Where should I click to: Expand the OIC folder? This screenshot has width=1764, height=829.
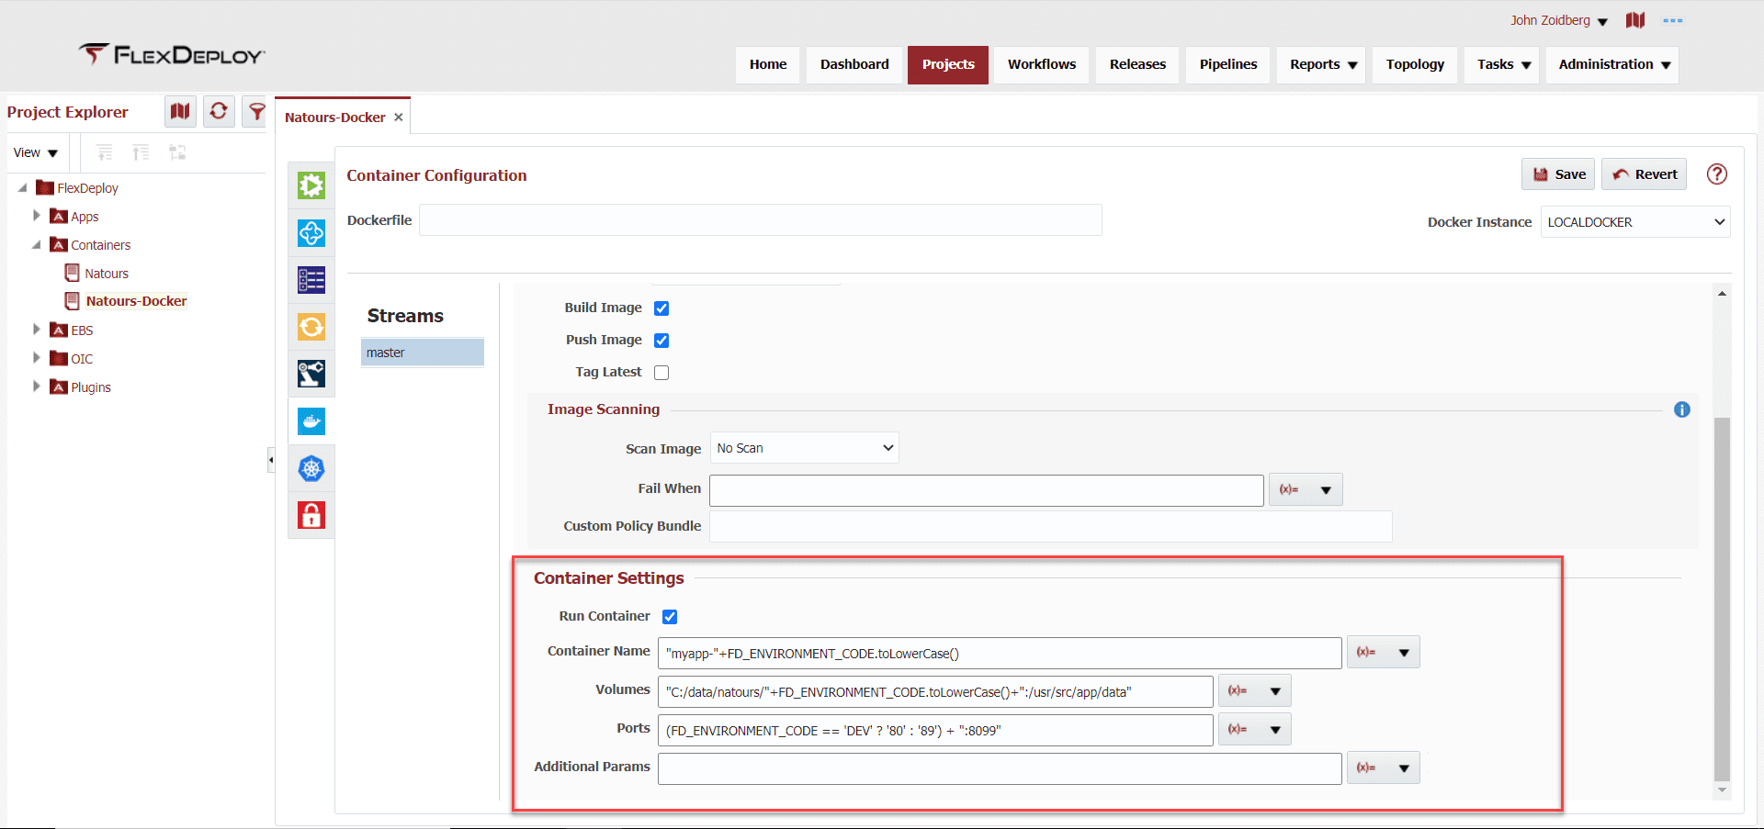[37, 358]
